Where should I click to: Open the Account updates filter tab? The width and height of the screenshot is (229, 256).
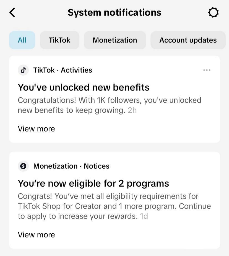tap(188, 40)
